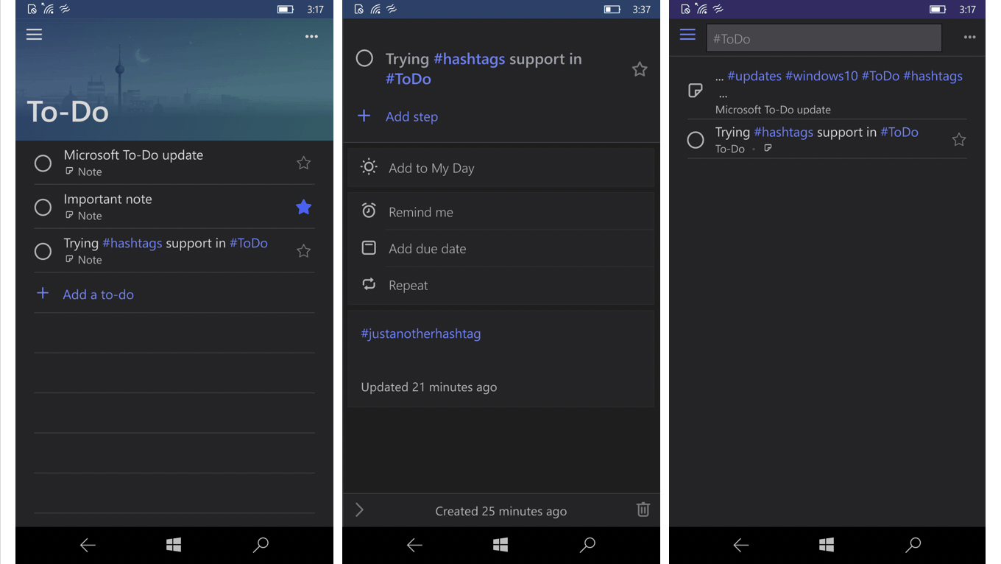Tap search button on left phone
The image size is (1001, 564).
point(261,545)
